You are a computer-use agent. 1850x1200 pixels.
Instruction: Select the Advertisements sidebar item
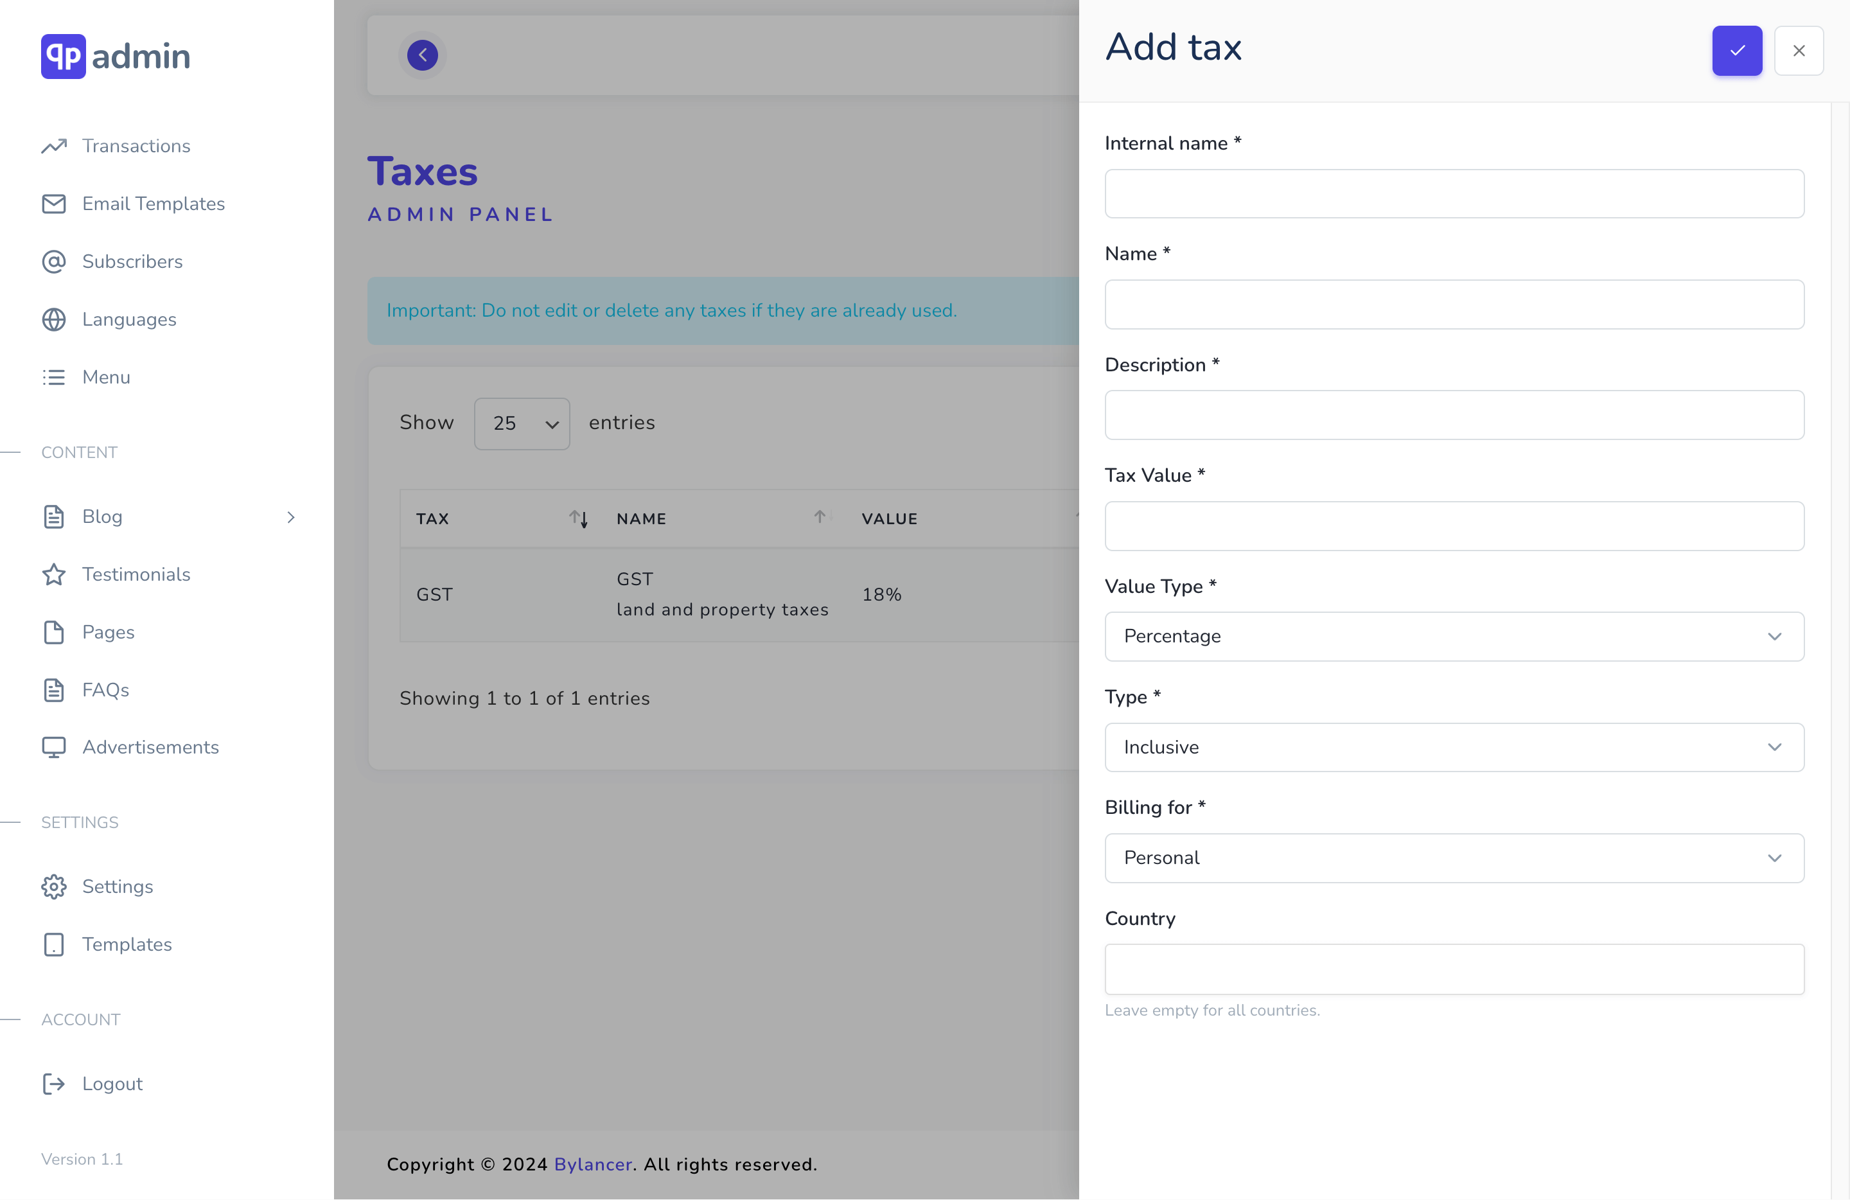151,747
